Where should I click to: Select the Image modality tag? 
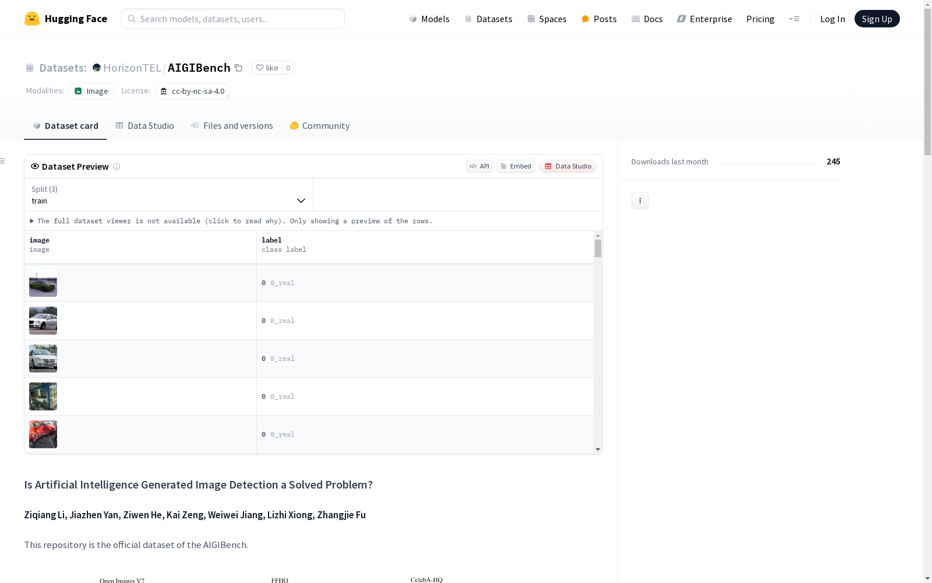coord(91,91)
